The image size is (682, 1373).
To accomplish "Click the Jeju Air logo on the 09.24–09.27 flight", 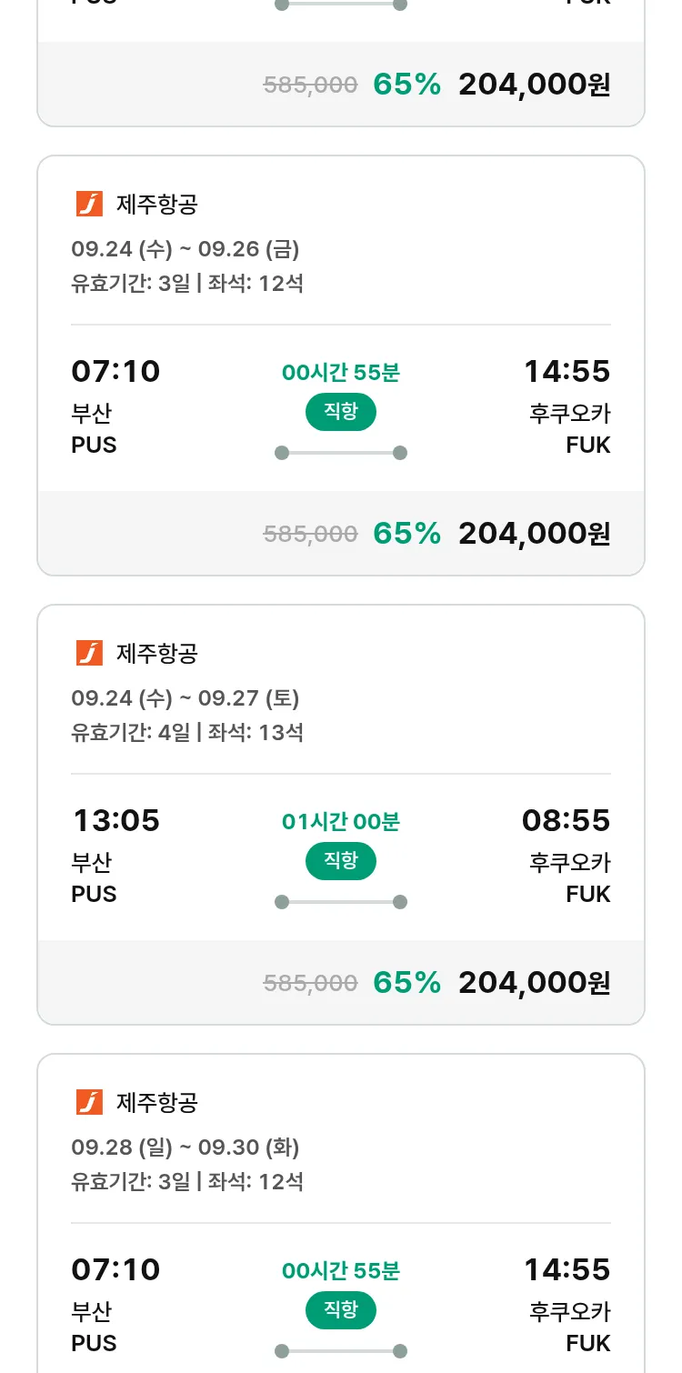I will click(89, 653).
